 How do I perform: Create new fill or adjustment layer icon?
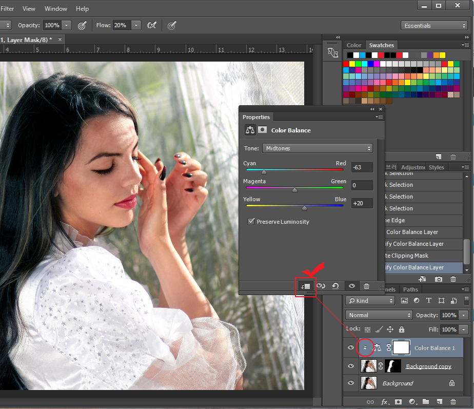point(413,402)
